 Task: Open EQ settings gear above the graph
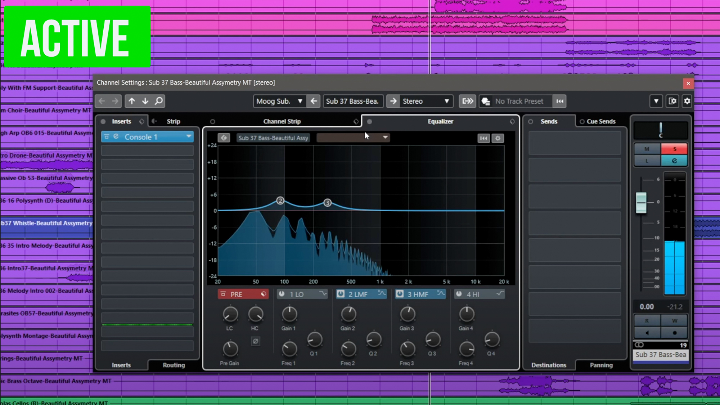[x=498, y=138]
